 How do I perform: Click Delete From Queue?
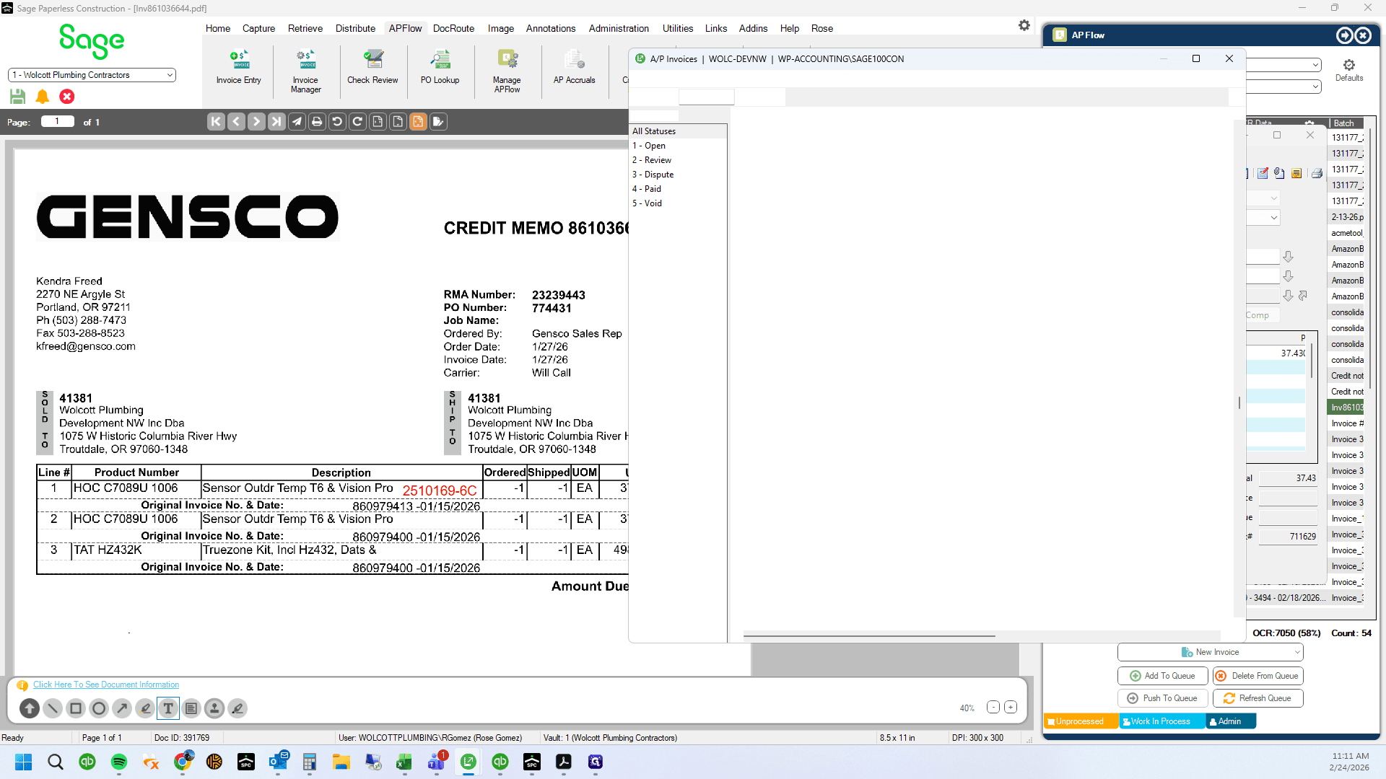pyautogui.click(x=1258, y=676)
